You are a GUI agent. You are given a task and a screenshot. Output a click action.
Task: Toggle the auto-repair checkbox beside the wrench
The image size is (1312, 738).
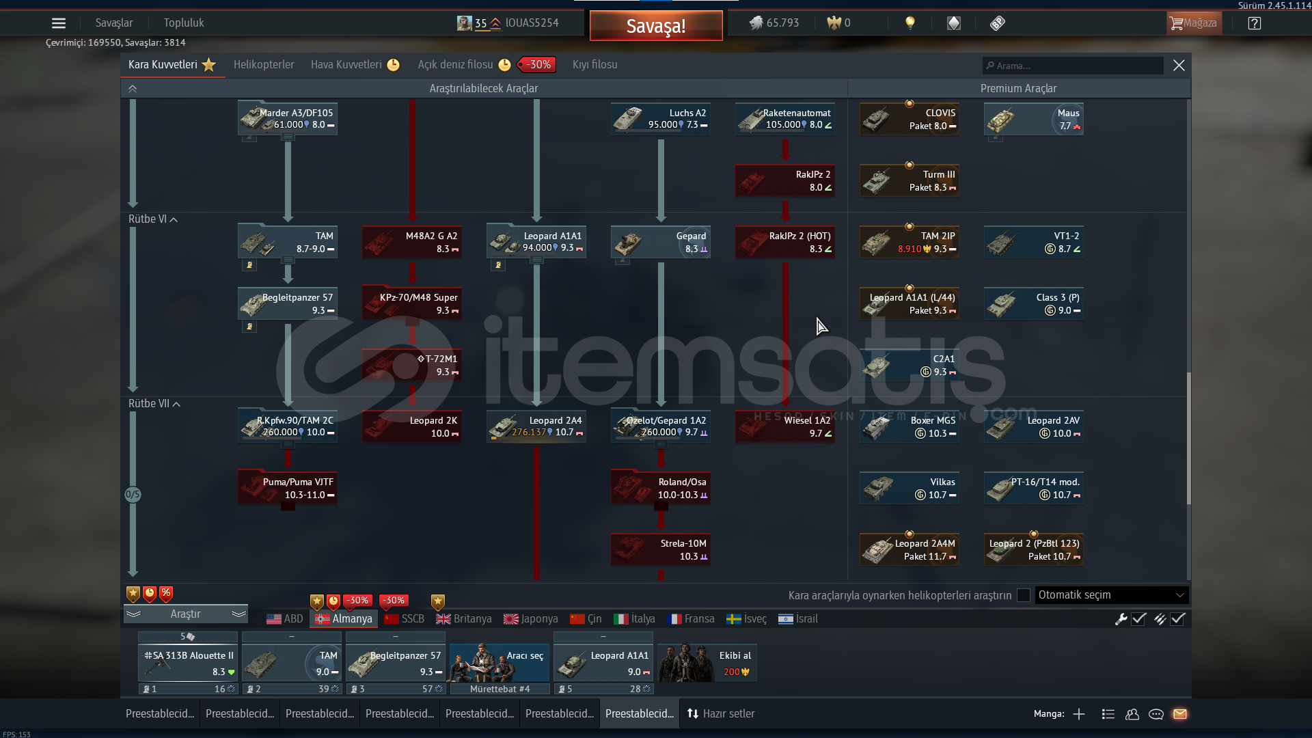(x=1138, y=619)
